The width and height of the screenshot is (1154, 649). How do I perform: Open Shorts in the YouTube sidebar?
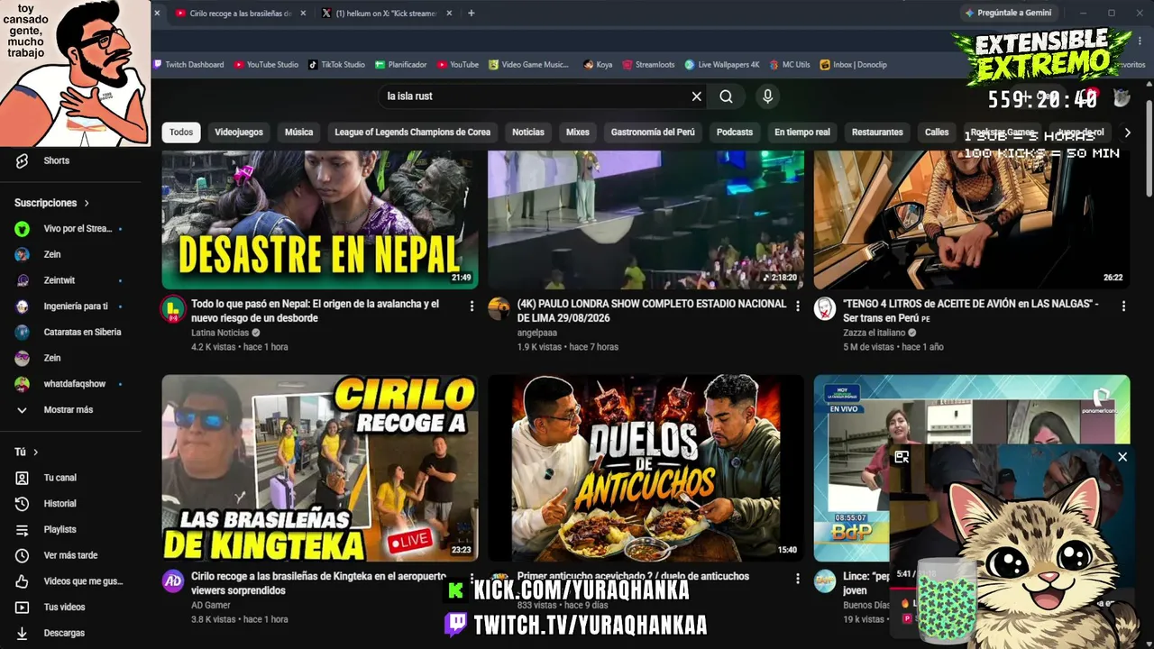56,160
